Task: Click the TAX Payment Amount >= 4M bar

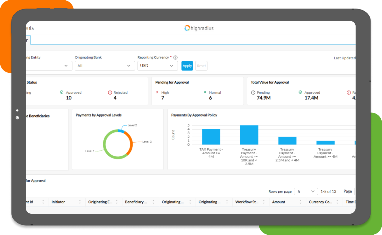Action: pyautogui.click(x=211, y=137)
